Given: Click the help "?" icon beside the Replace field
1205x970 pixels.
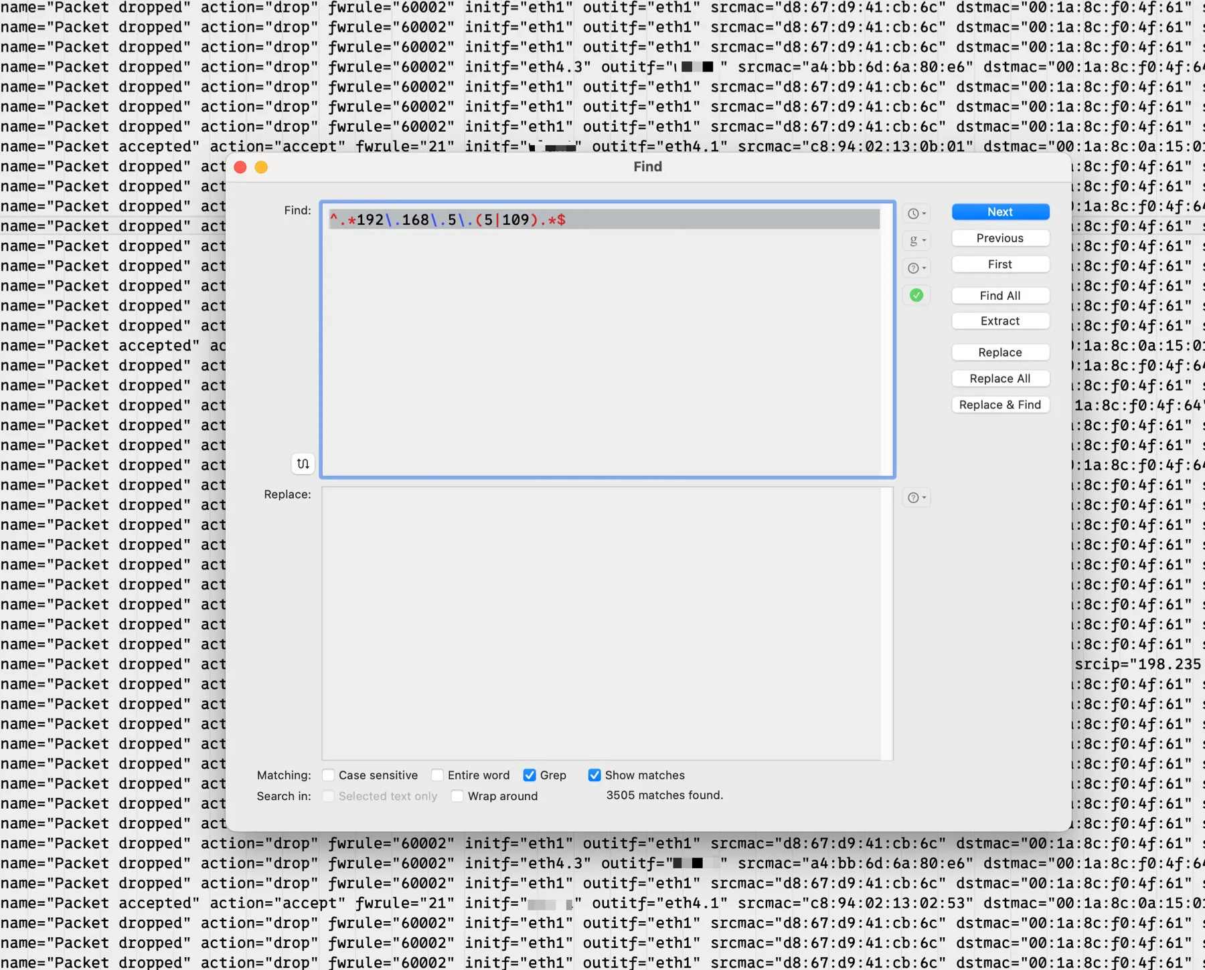Looking at the screenshot, I should (x=914, y=497).
